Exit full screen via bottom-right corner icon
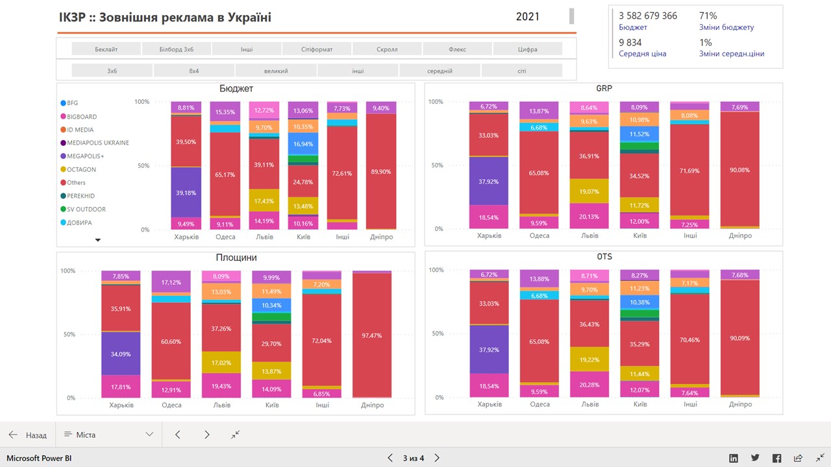This screenshot has width=831, height=467. [x=820, y=458]
